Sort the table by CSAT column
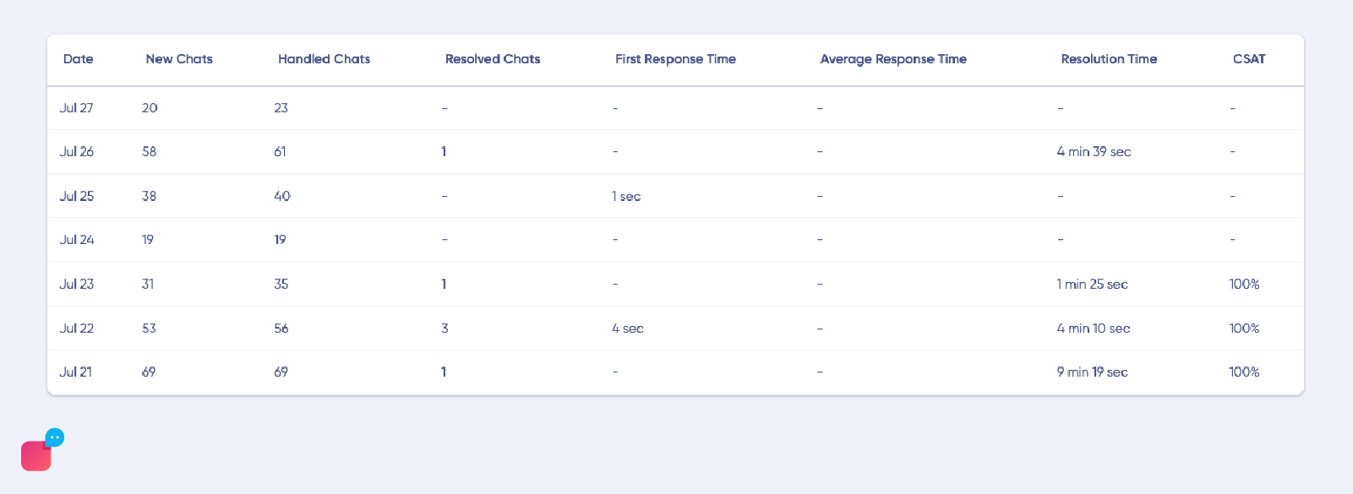Viewport: 1353px width, 494px height. [x=1249, y=59]
